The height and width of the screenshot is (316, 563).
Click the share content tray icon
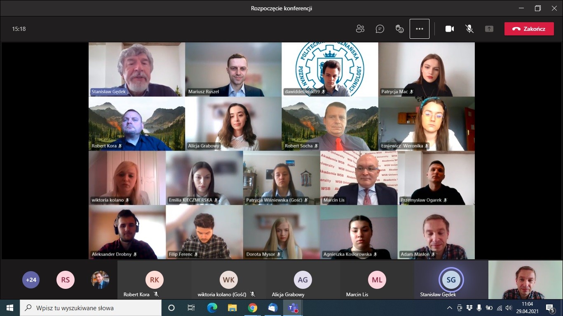tap(489, 29)
